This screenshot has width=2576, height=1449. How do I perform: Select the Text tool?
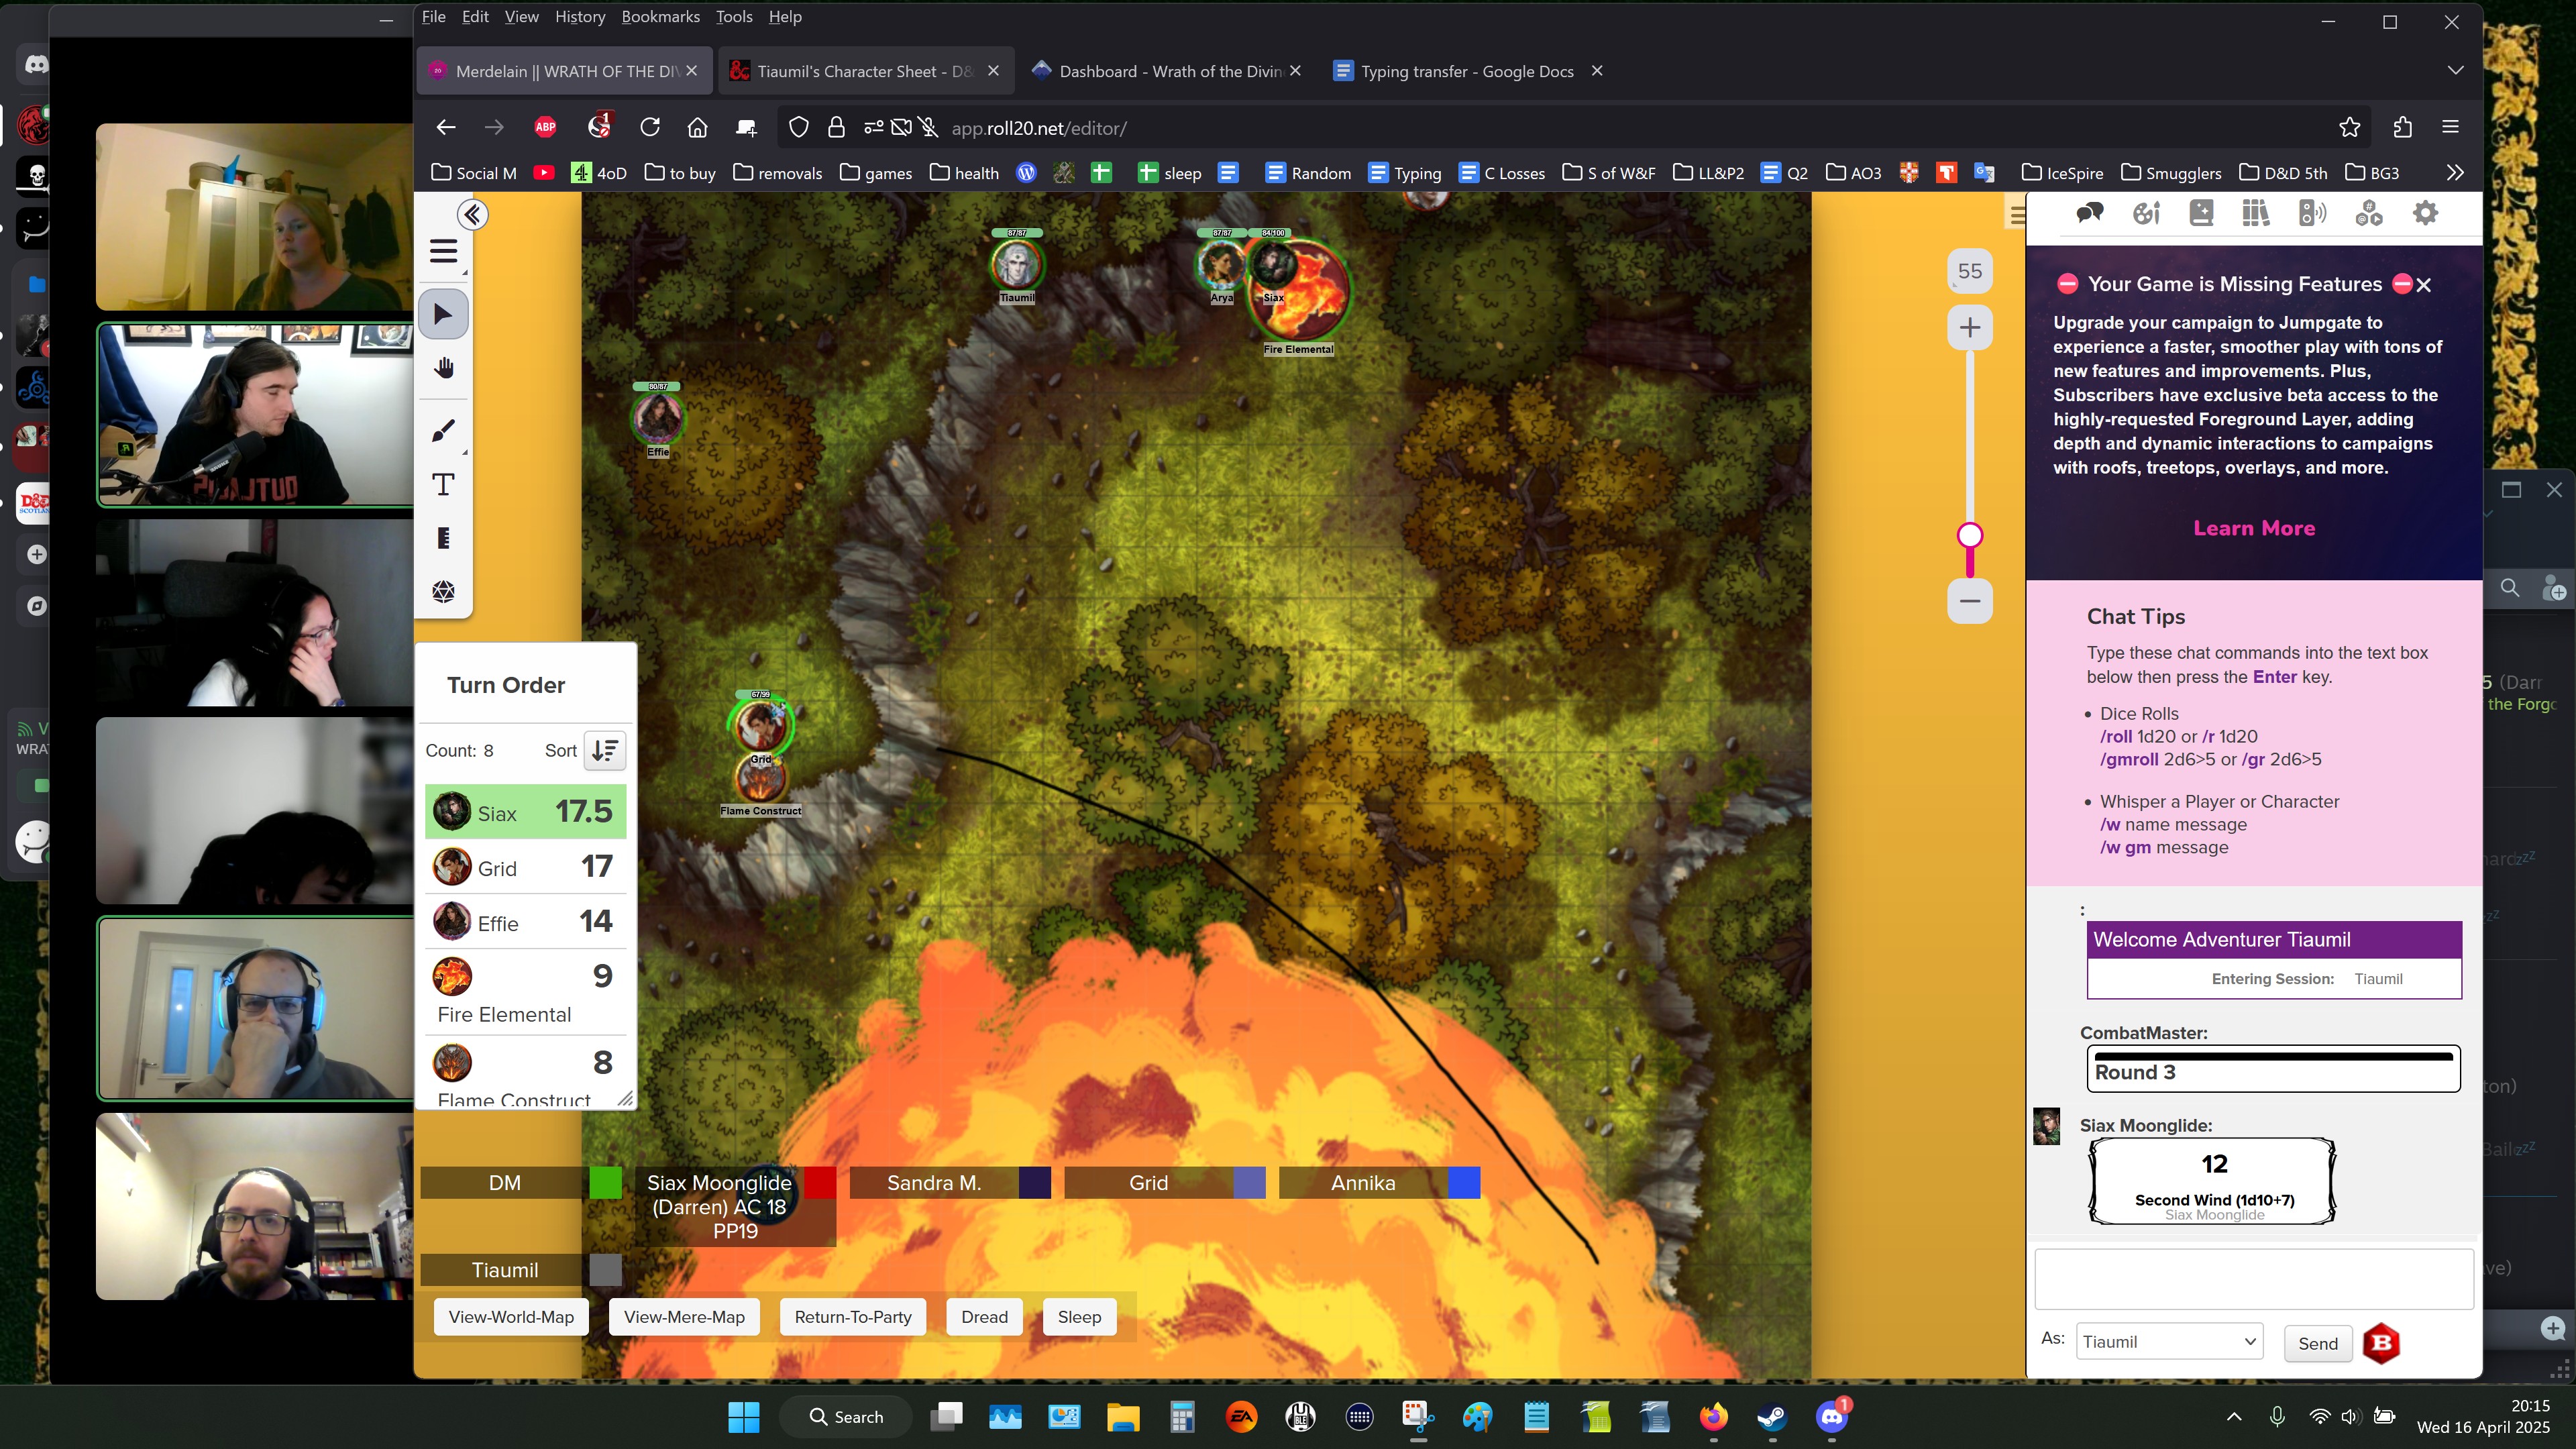point(444,485)
